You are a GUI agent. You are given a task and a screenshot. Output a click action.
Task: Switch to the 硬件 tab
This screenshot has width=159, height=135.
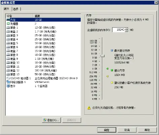[6, 9]
